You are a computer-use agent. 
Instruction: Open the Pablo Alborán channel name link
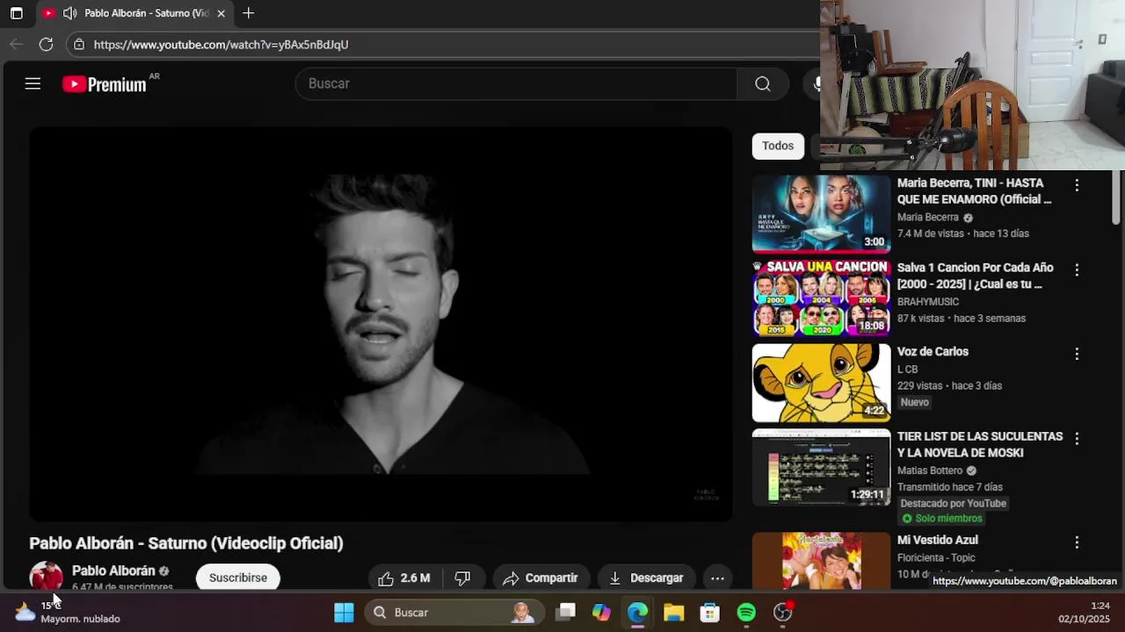click(x=113, y=571)
